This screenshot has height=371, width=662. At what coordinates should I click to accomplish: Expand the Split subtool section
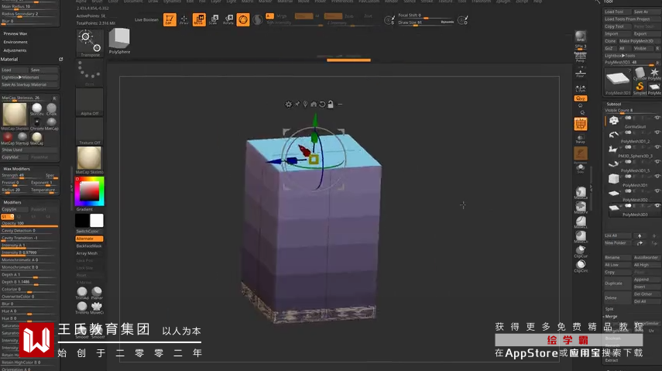(x=609, y=309)
